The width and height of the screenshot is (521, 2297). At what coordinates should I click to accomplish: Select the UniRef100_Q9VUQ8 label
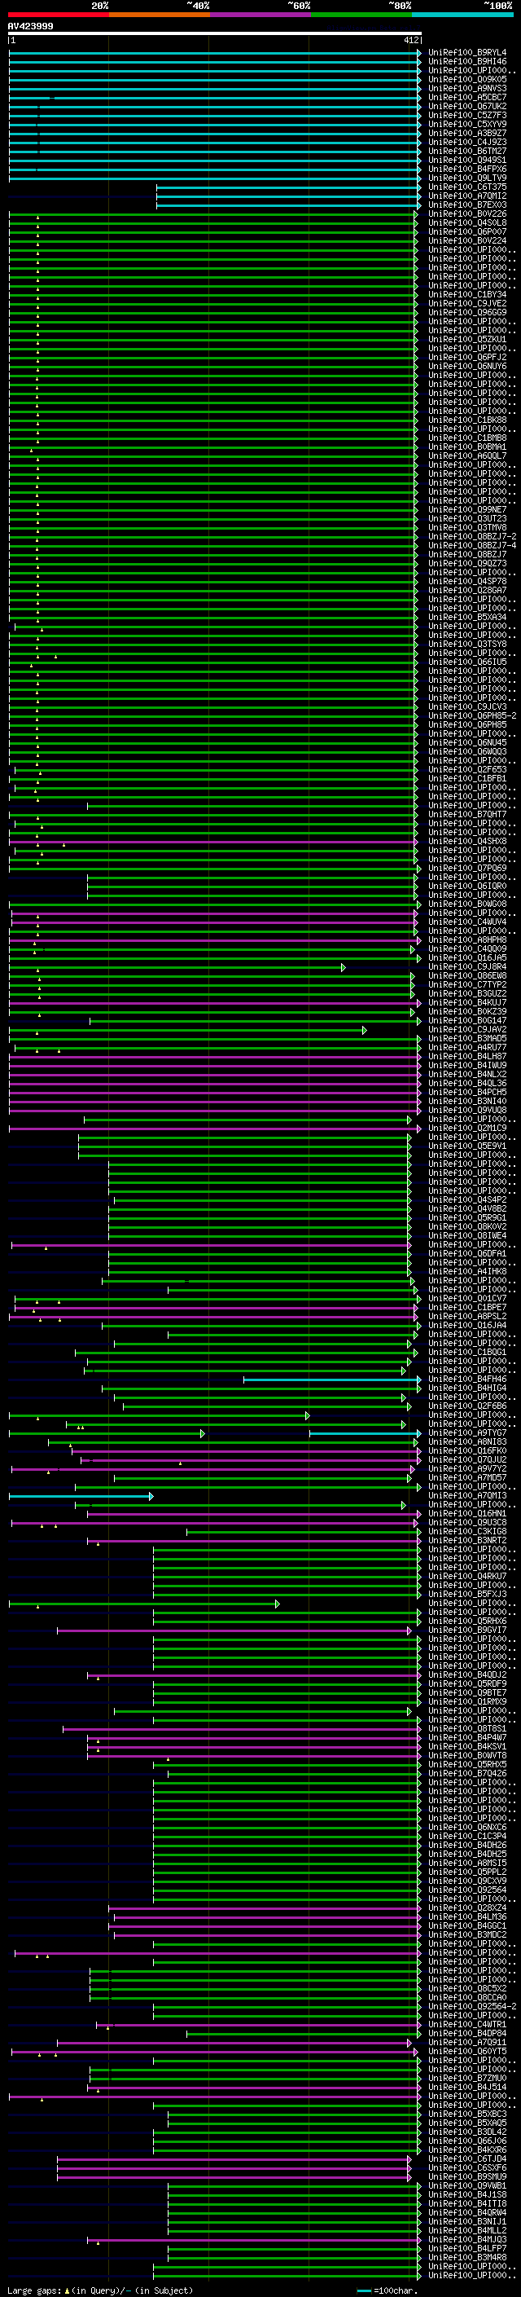click(x=467, y=1110)
